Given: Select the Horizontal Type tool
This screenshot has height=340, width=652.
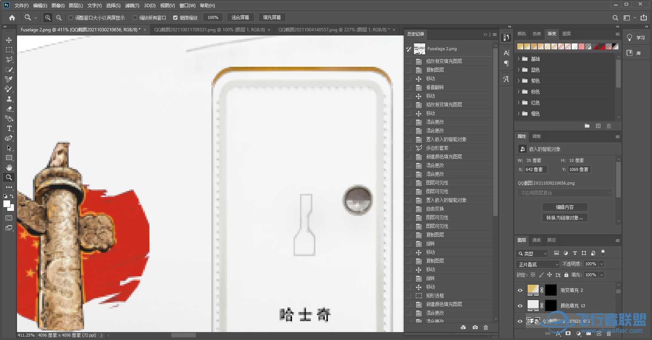Looking at the screenshot, I should click(x=9, y=128).
